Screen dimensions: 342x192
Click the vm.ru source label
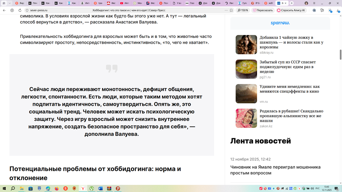coord(264,102)
